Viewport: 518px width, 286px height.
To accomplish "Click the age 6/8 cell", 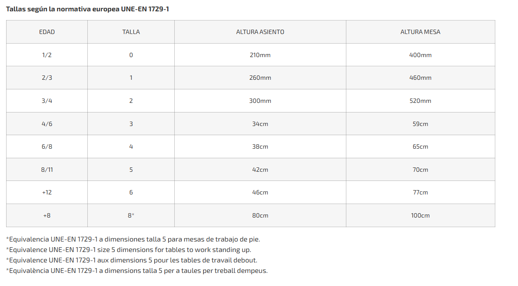I will [47, 146].
